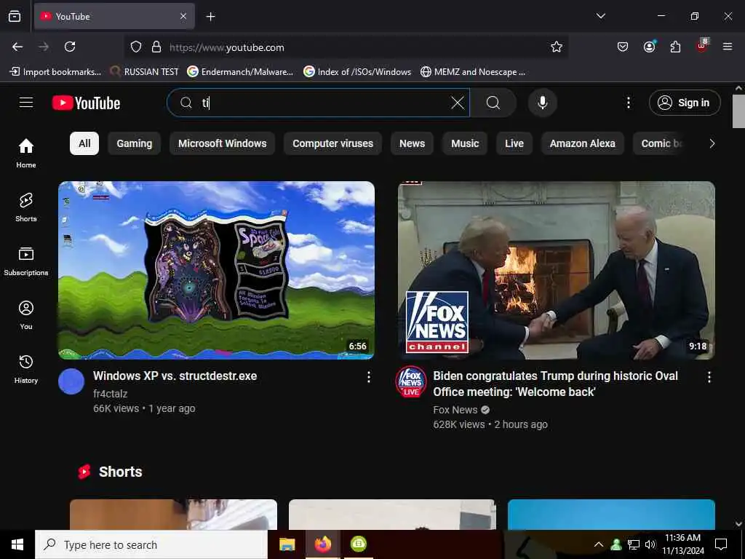This screenshot has height=559, width=745.
Task: Open the browser extensions puzzle icon
Action: pos(675,47)
